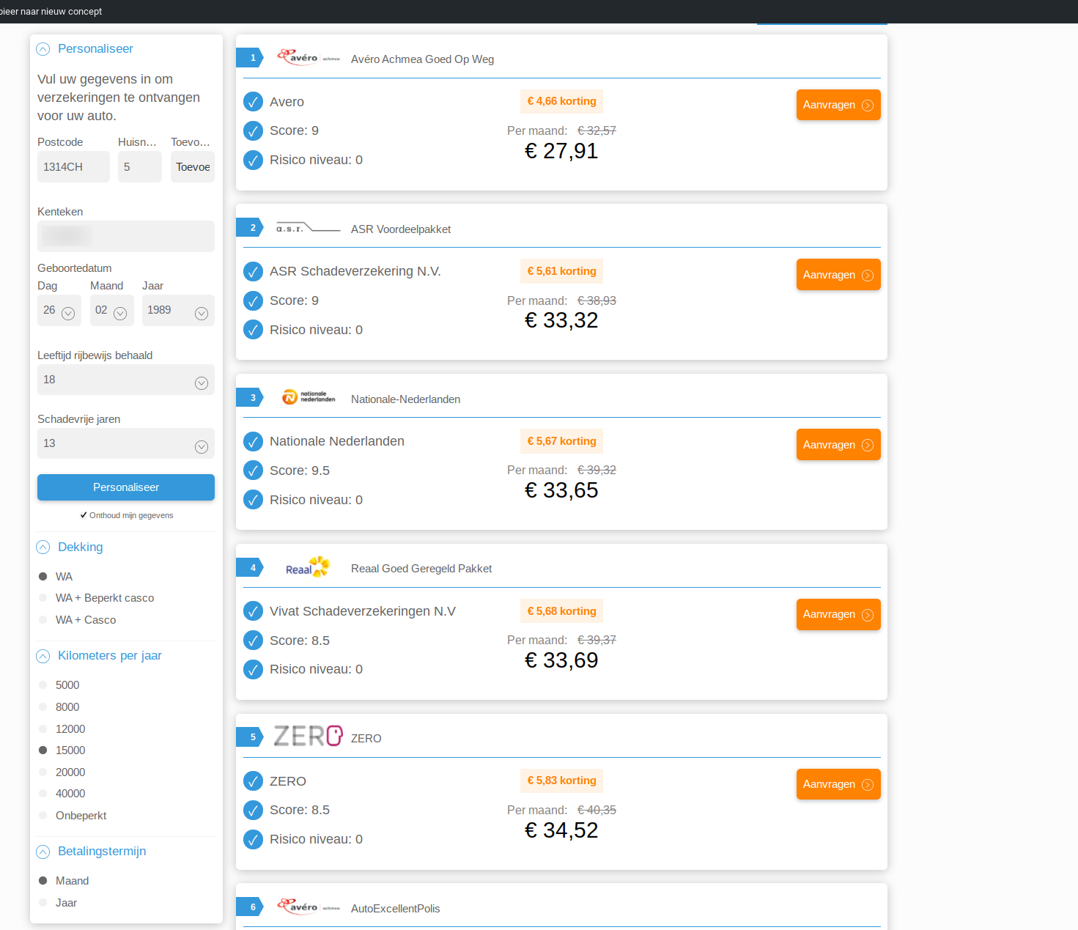Choose 40000 kilometers per year

43,794
